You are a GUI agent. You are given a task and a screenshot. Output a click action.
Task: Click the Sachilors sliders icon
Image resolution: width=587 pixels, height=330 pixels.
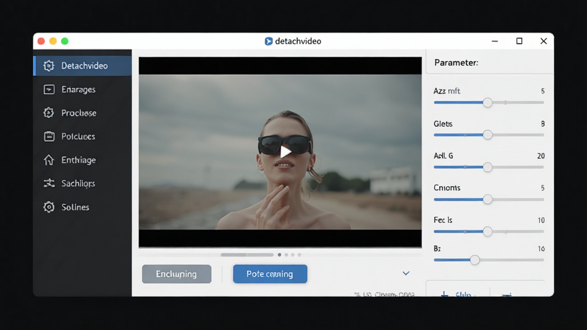pos(49,183)
